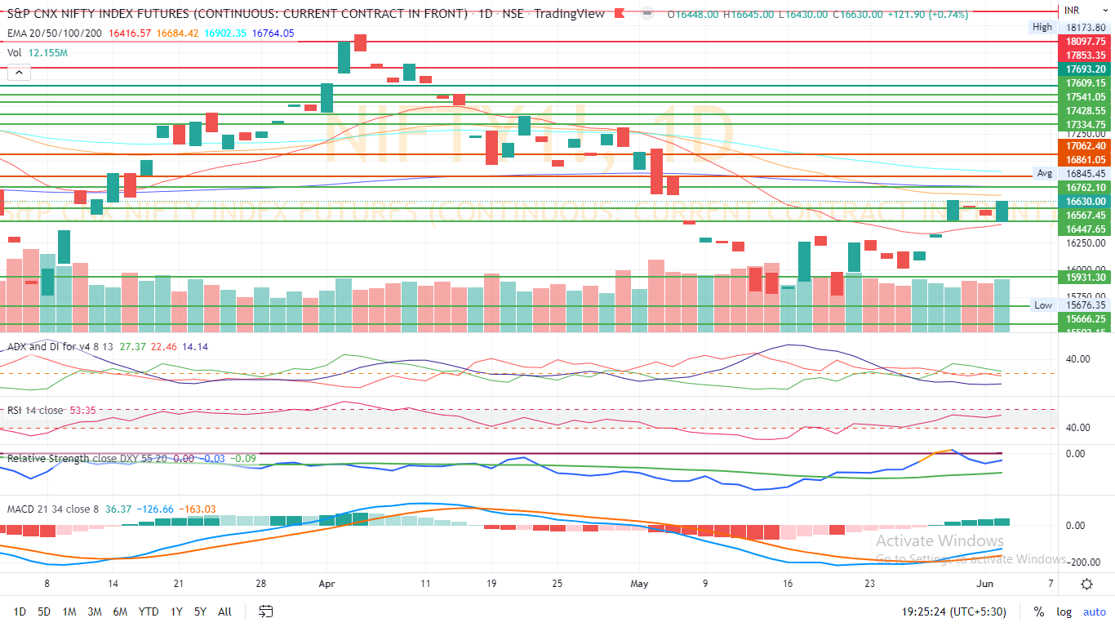Select the YTD time range
Viewport: 1115px width, 627px height.
[x=149, y=611]
